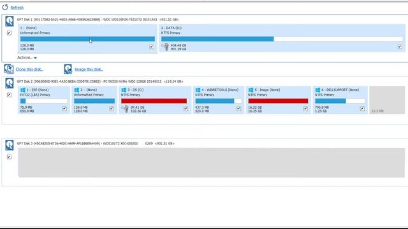Click the GPT Disk 3 header text
This screenshot has width=408, height=229.
[96, 143]
